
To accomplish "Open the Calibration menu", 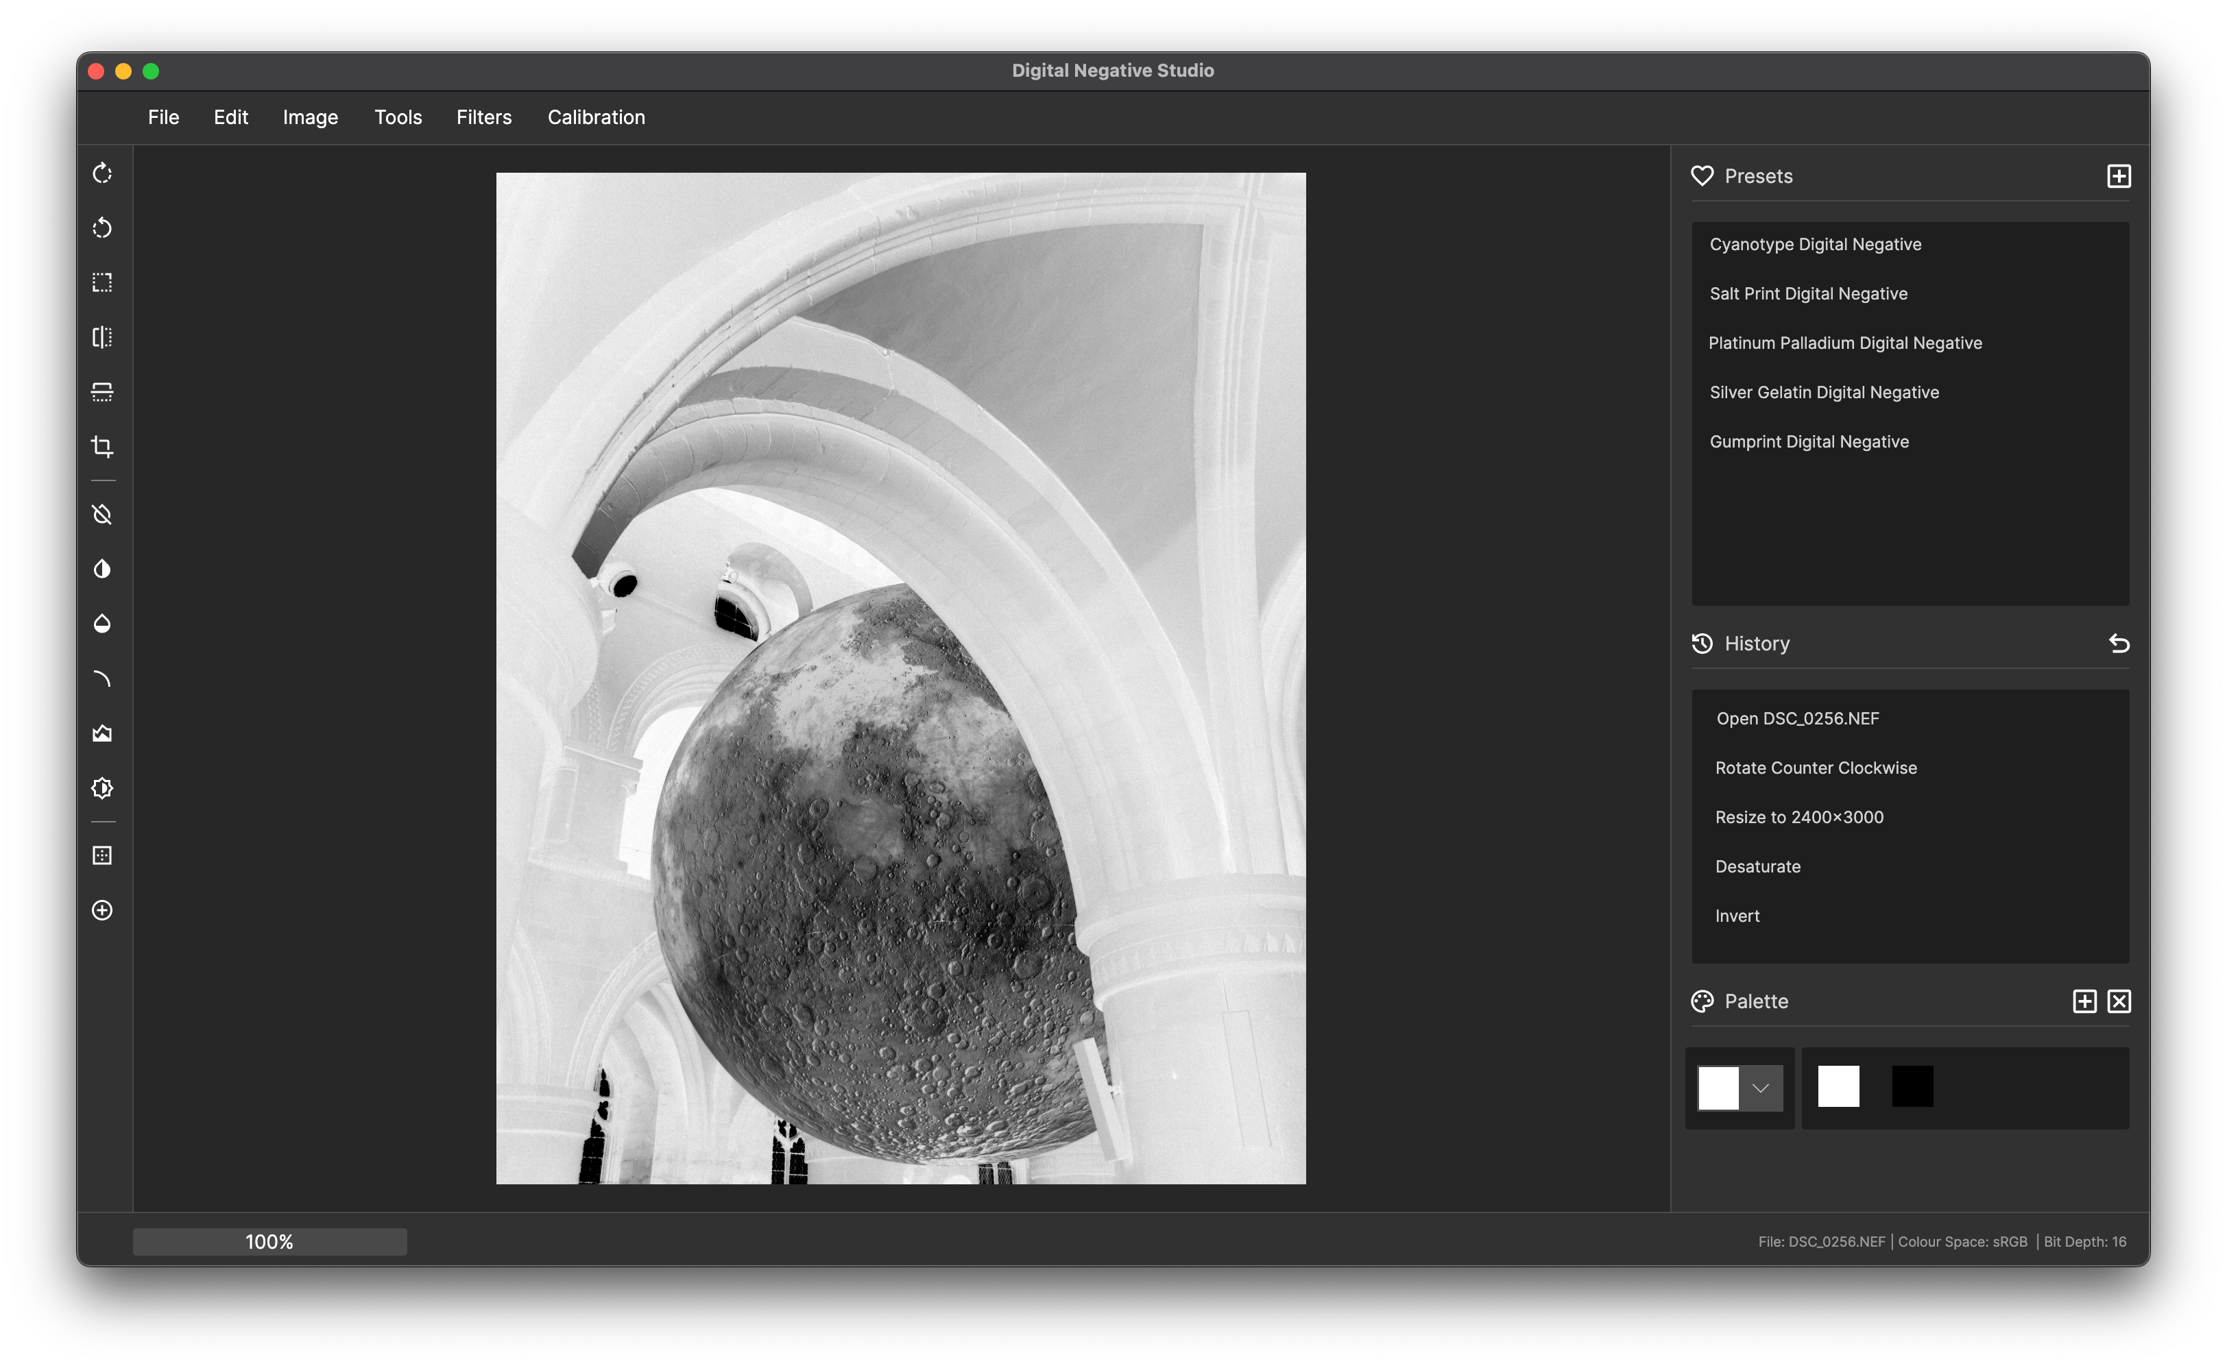I will [x=595, y=117].
